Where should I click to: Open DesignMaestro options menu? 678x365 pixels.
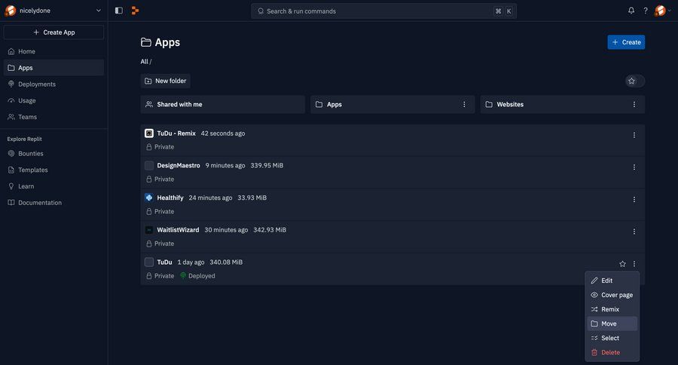(x=634, y=167)
